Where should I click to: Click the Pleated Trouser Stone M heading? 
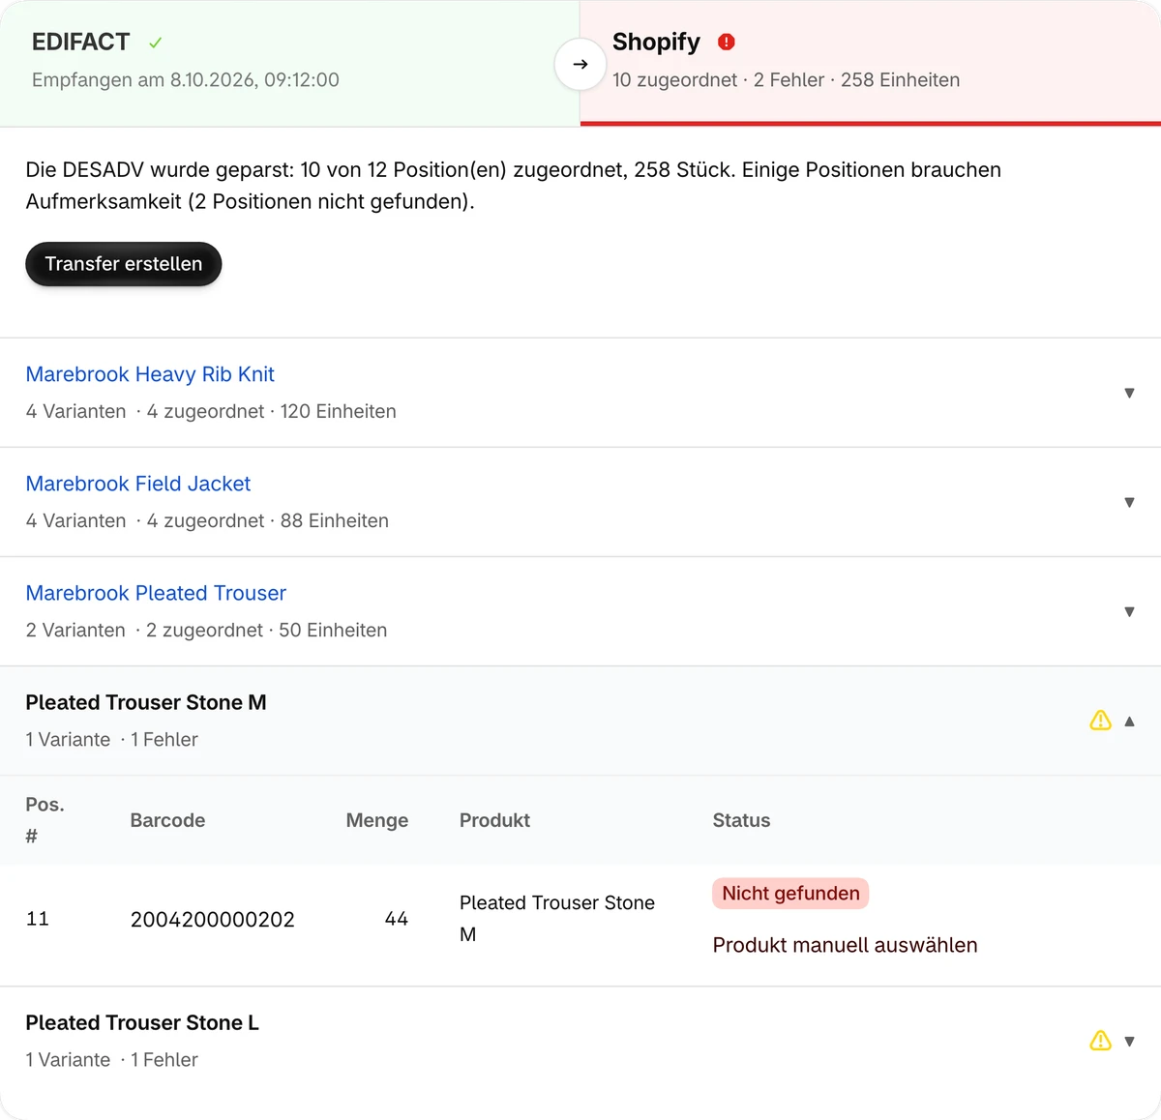146,702
